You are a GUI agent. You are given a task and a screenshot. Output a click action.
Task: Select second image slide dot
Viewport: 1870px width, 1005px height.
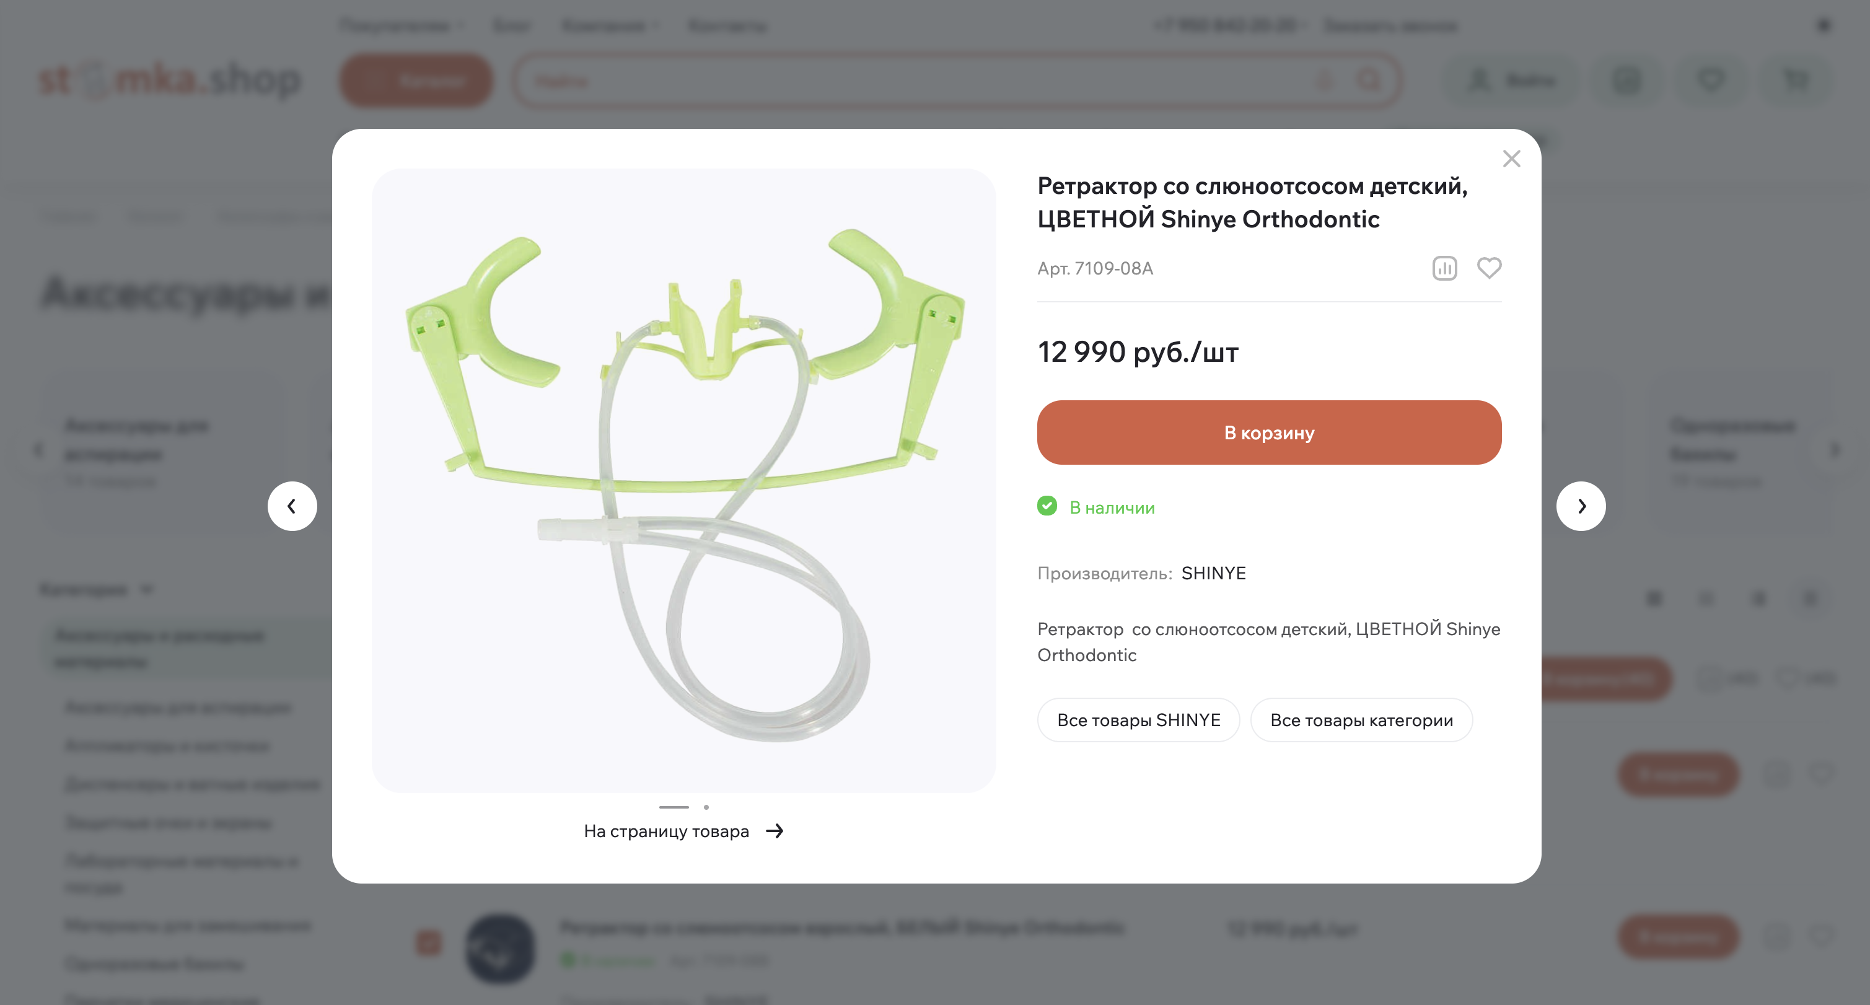706,807
